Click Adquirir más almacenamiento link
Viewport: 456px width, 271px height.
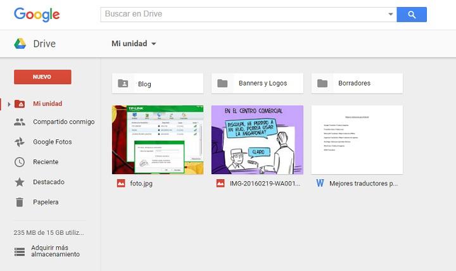(x=56, y=251)
